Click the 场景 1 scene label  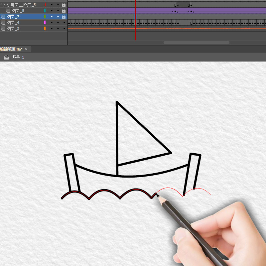pyautogui.click(x=18, y=57)
